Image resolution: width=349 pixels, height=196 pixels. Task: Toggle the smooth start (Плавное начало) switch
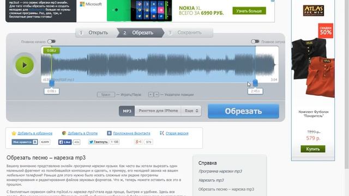click(x=52, y=41)
